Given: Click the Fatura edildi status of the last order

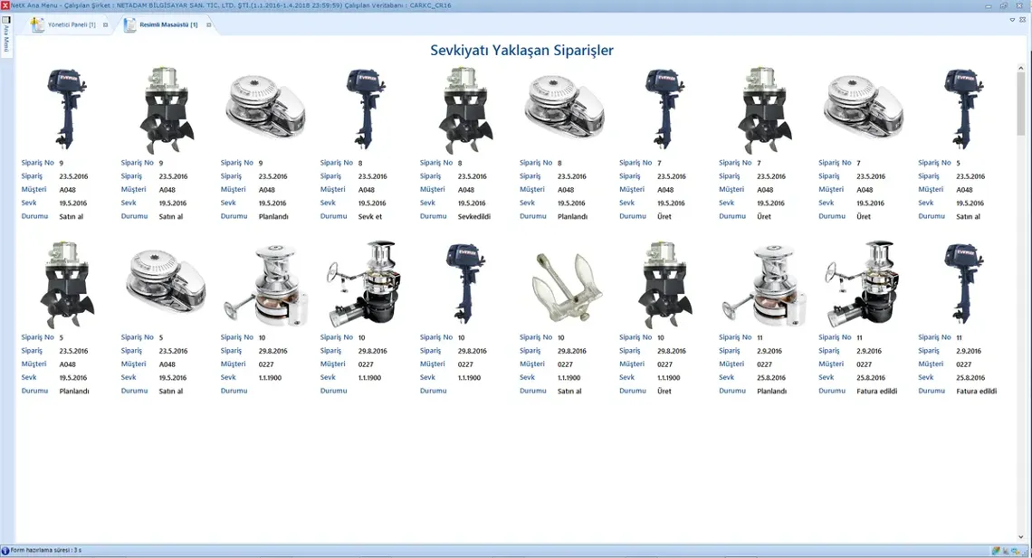Looking at the screenshot, I should coord(976,392).
